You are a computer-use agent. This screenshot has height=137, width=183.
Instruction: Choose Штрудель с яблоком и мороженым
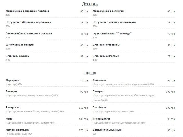click(29, 22)
